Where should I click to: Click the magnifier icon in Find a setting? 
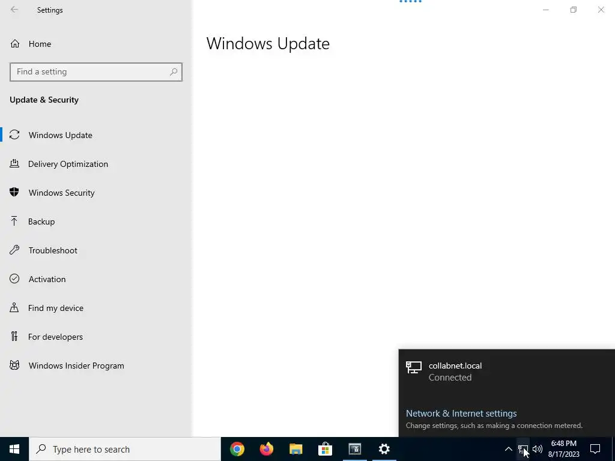point(174,72)
